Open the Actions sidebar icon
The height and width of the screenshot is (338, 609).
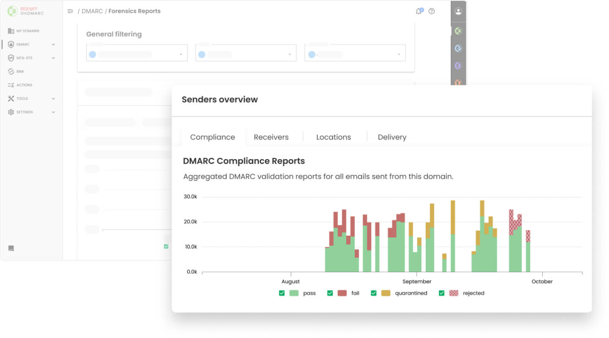click(11, 85)
